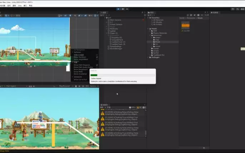Expand the Packages folder in Project
Screen dimensions: 245x153
148,57
